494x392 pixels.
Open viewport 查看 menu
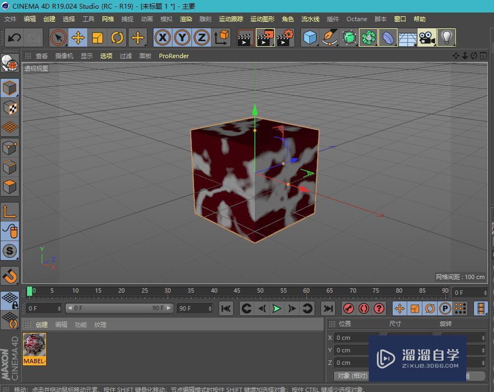42,56
